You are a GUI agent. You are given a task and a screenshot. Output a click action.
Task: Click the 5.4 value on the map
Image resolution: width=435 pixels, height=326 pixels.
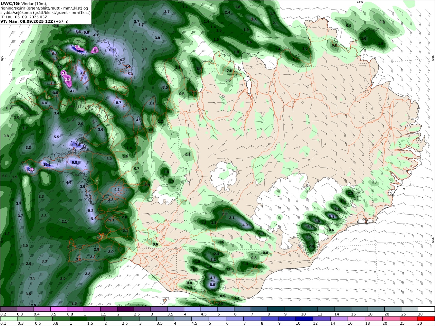click(94, 218)
